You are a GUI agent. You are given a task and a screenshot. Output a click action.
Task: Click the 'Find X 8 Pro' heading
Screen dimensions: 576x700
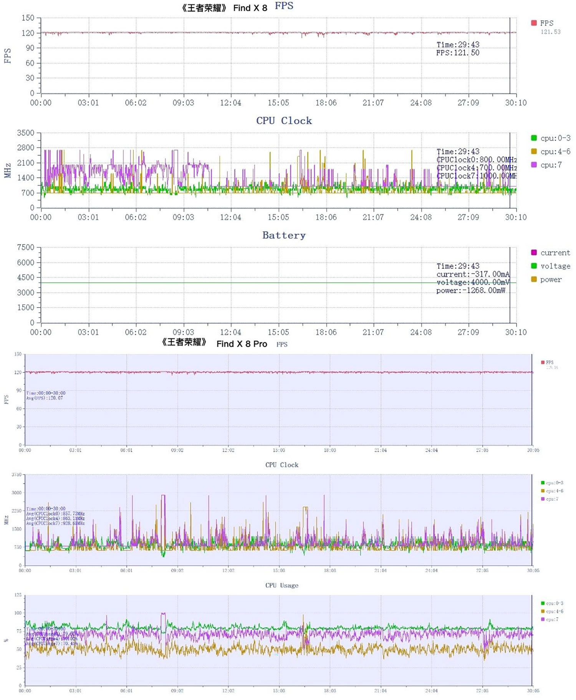coord(242,344)
